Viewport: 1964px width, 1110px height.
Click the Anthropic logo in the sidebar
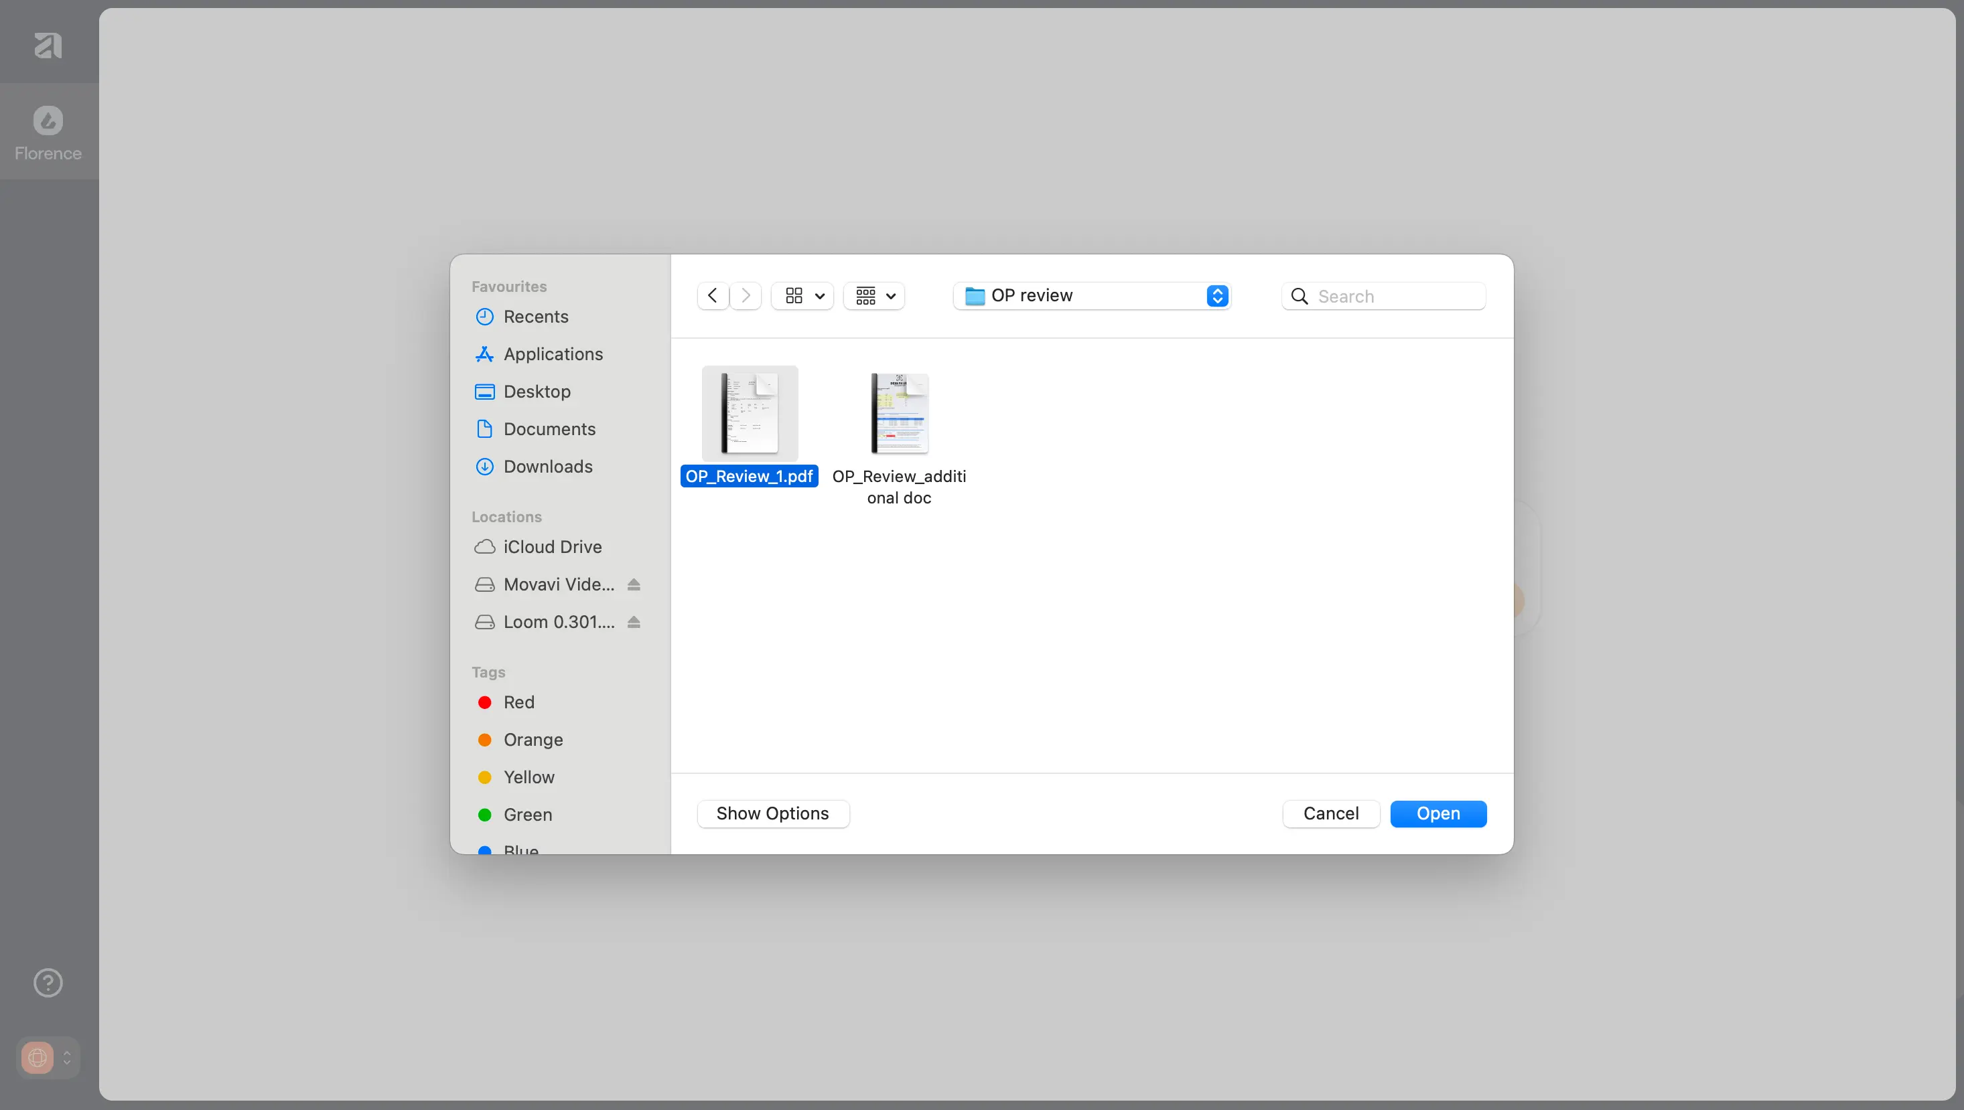pyautogui.click(x=48, y=46)
